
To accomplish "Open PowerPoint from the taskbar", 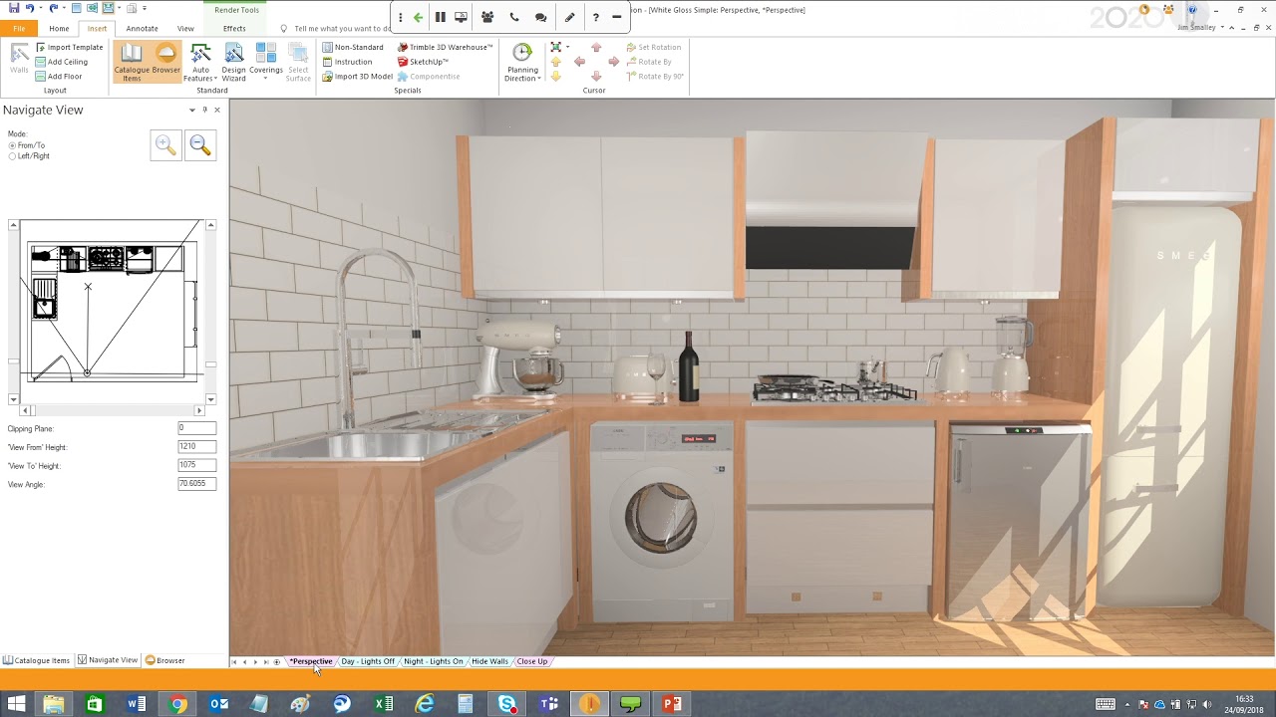I will [x=672, y=704].
